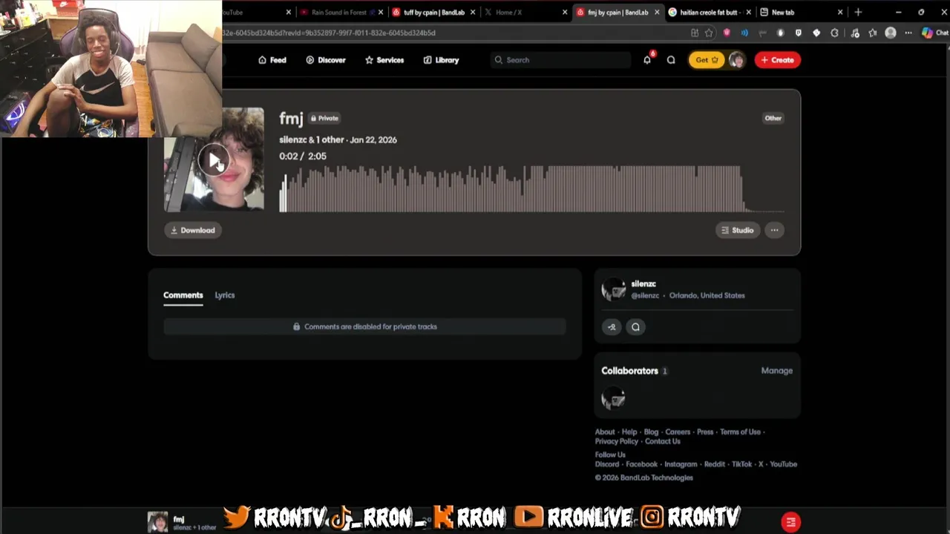Open the YouTube footer link
The height and width of the screenshot is (534, 950).
point(783,464)
